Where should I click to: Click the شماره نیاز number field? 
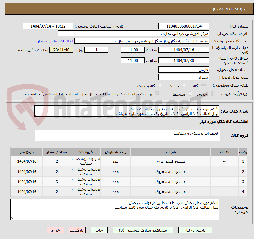click(183, 26)
